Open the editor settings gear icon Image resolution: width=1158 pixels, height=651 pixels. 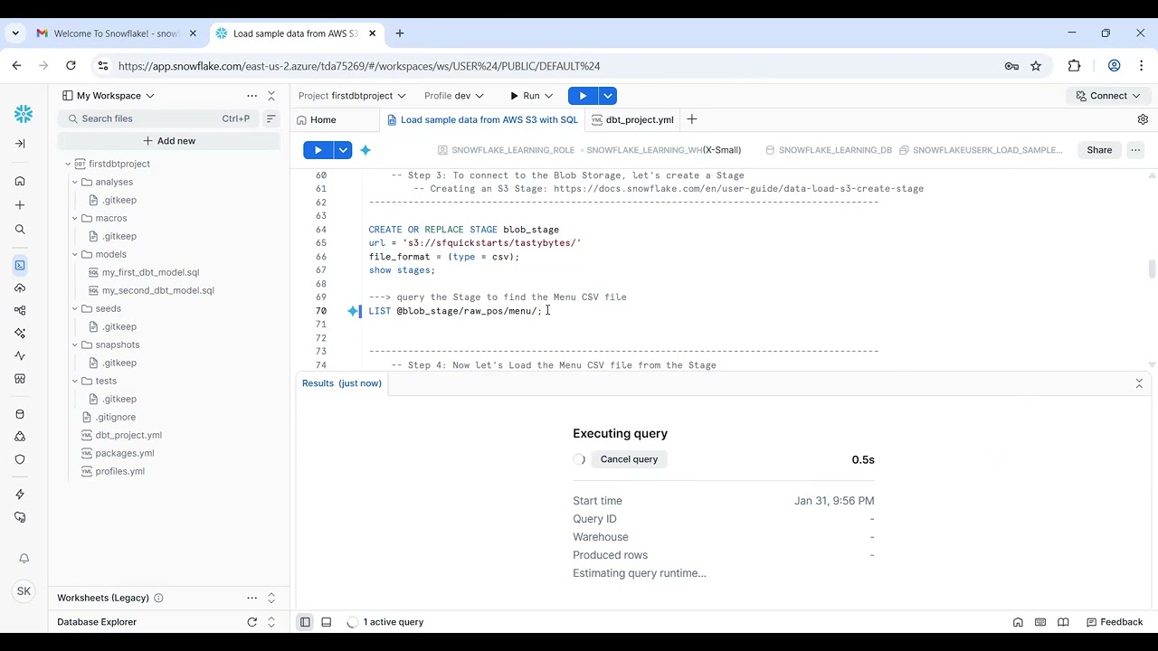click(x=1143, y=119)
